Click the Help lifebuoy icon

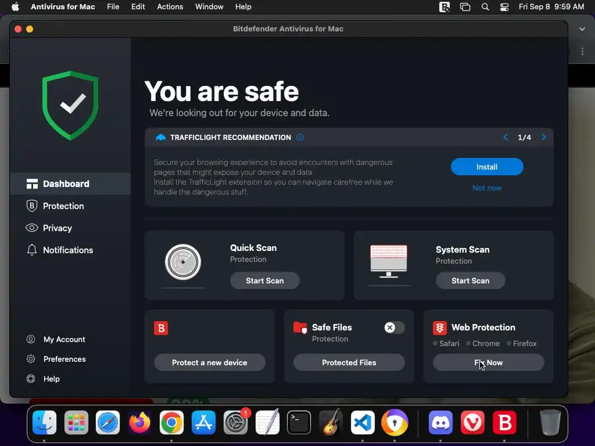pyautogui.click(x=31, y=379)
